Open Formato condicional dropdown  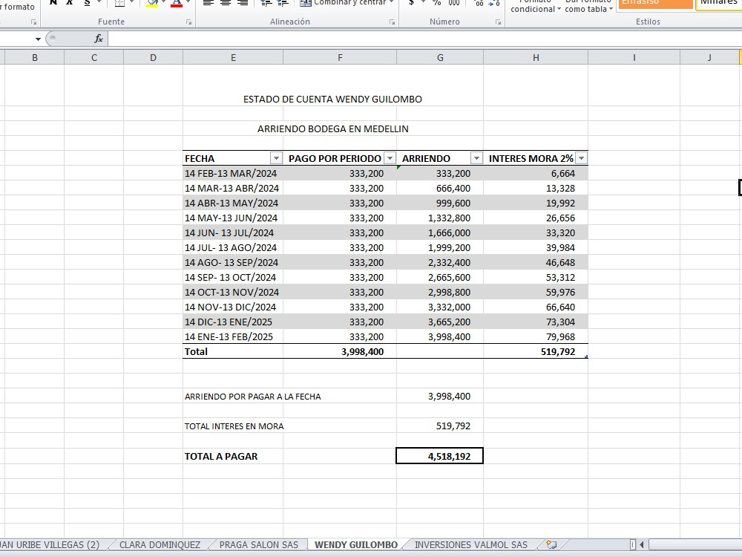point(535,7)
